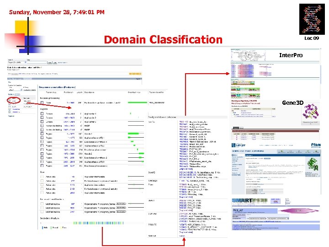Click the InterPro circular relationship diagram
This screenshot has width=329, height=247.
click(x=248, y=56)
